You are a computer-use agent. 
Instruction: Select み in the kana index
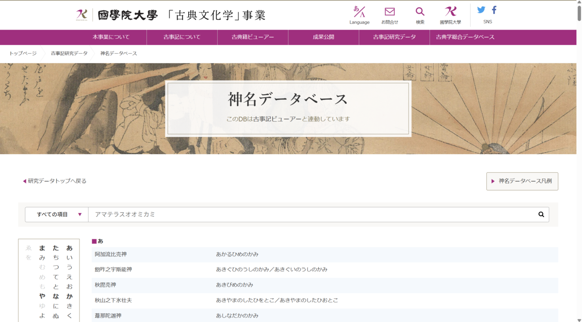pos(42,258)
